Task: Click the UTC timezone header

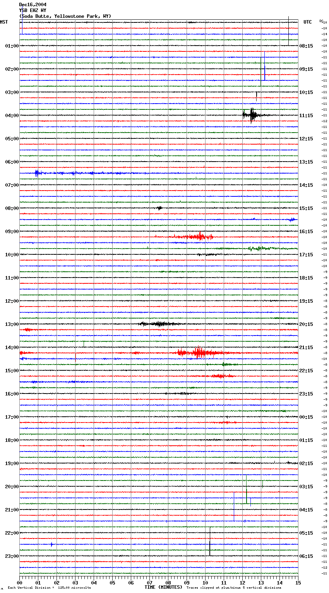Action: click(x=308, y=22)
